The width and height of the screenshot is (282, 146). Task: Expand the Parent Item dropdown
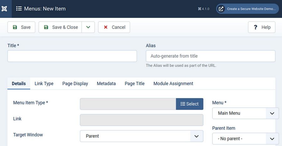tap(245, 138)
